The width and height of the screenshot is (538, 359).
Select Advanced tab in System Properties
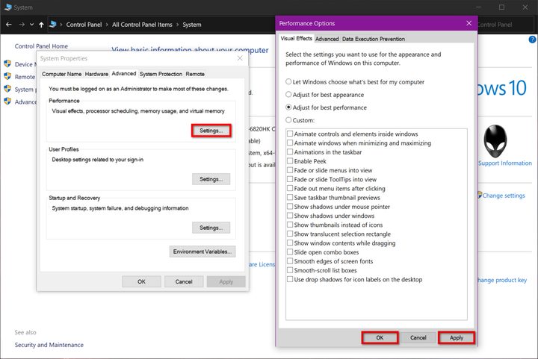(124, 73)
